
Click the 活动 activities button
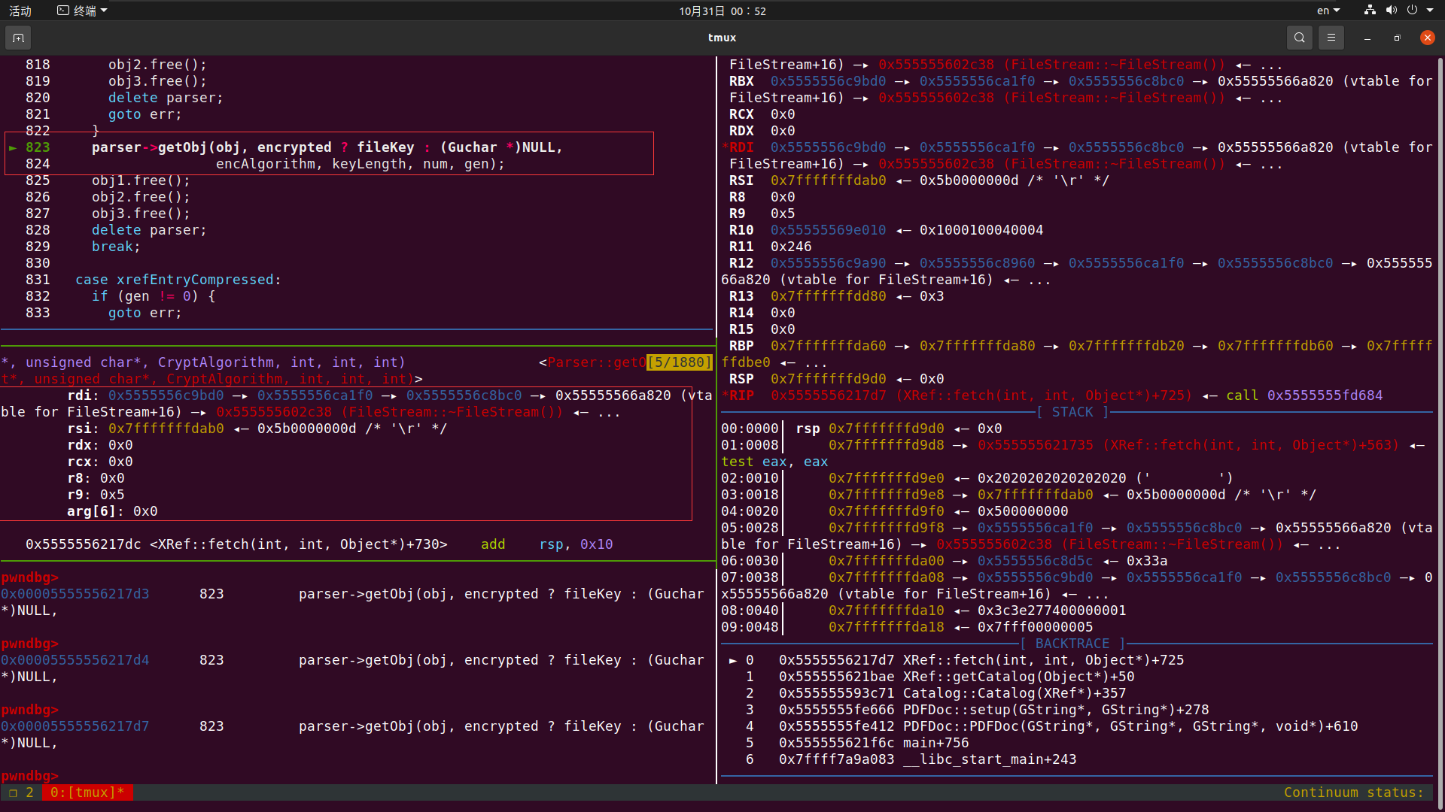(20, 11)
